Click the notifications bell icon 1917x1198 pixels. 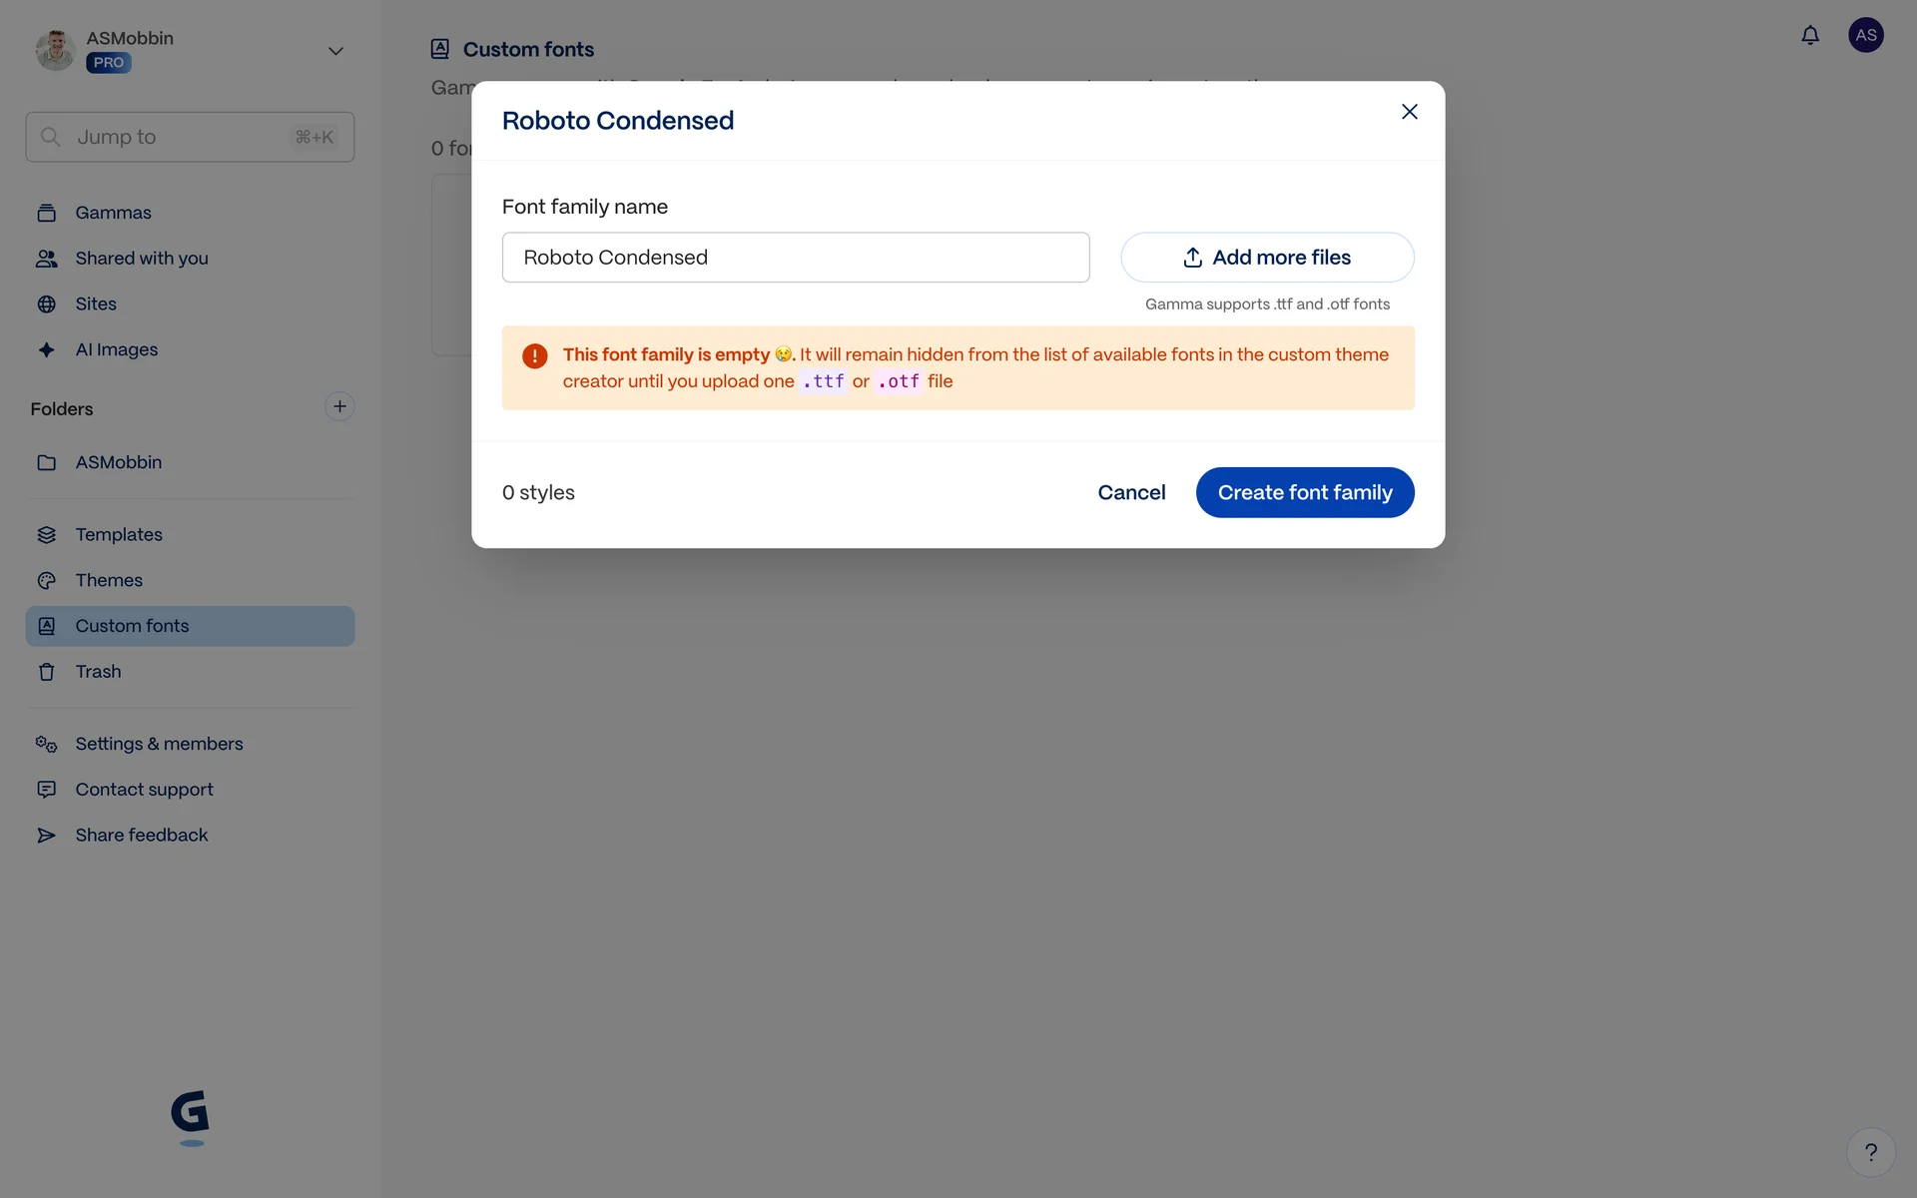1809,36
